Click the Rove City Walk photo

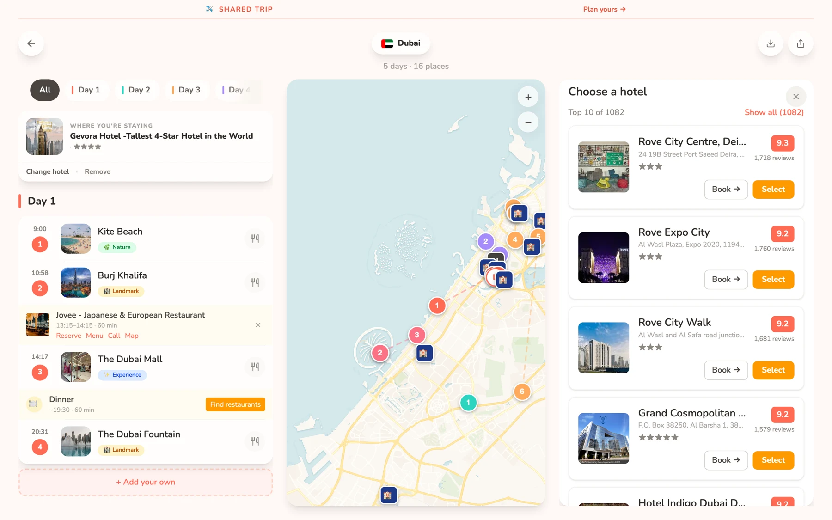604,348
